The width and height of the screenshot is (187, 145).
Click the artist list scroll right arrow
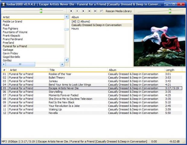62,64
